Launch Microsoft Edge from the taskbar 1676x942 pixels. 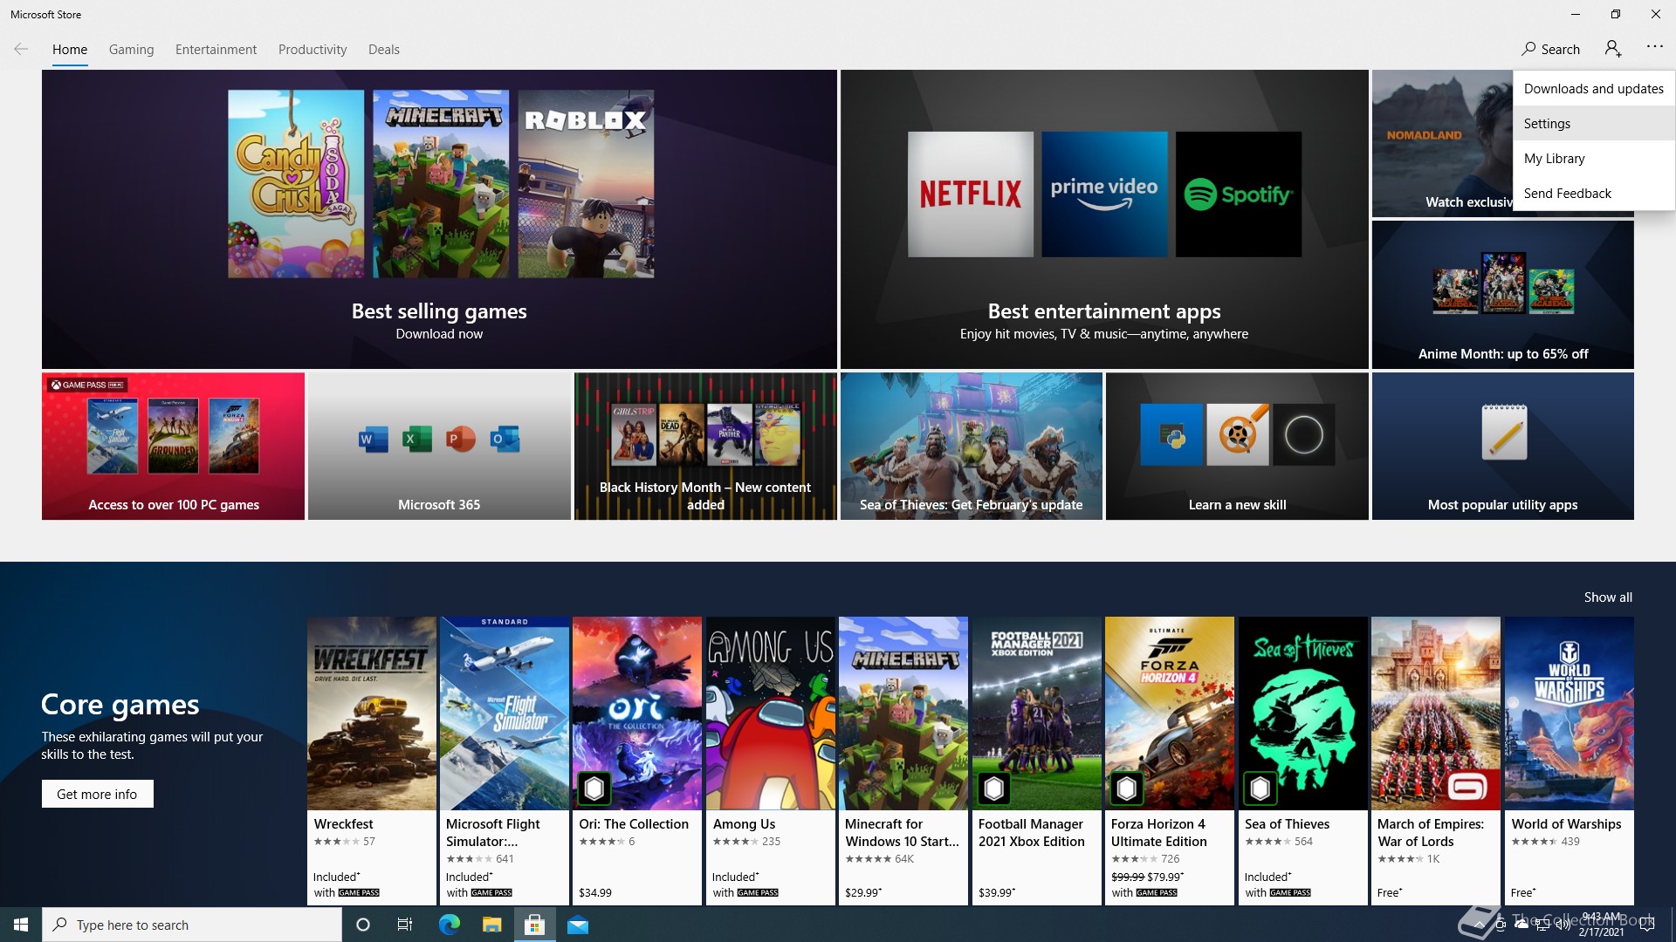click(449, 925)
